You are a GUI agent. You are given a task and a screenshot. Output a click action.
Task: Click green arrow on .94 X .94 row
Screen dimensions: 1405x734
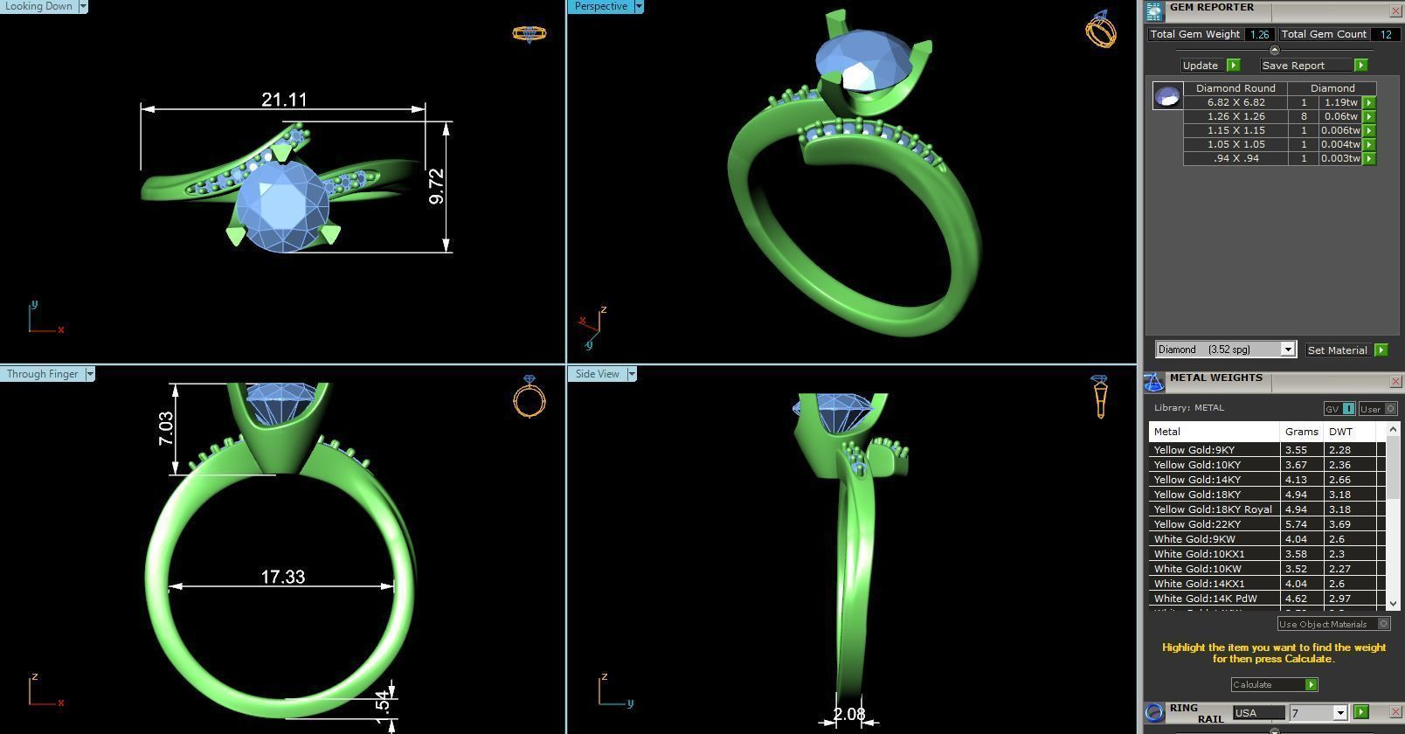[x=1369, y=158]
